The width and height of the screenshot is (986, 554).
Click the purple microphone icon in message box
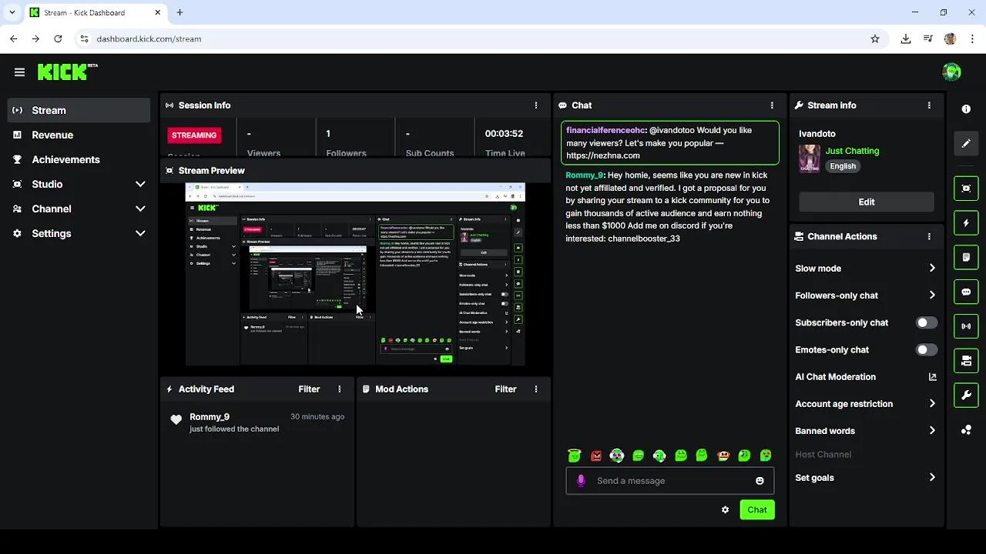[581, 481]
